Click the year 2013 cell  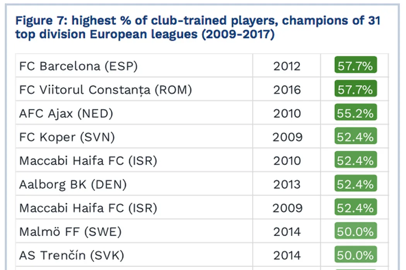pyautogui.click(x=287, y=184)
